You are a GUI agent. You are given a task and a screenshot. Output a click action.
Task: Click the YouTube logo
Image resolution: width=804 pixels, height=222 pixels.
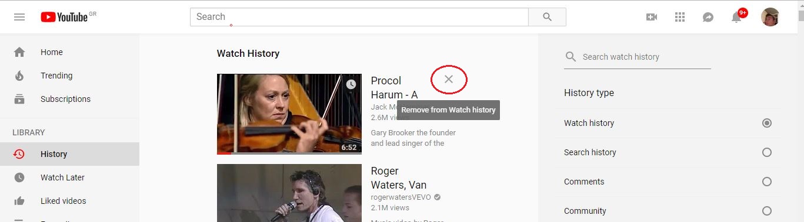(x=64, y=17)
